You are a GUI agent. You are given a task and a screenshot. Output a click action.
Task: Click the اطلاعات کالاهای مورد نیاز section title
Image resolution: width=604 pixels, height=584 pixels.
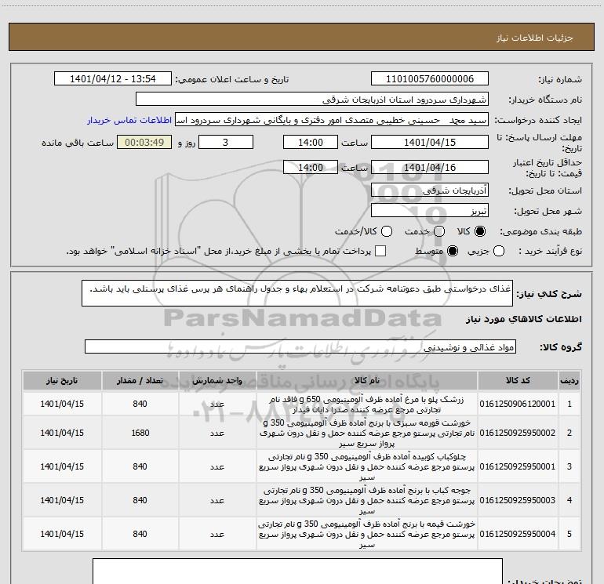tap(524, 319)
